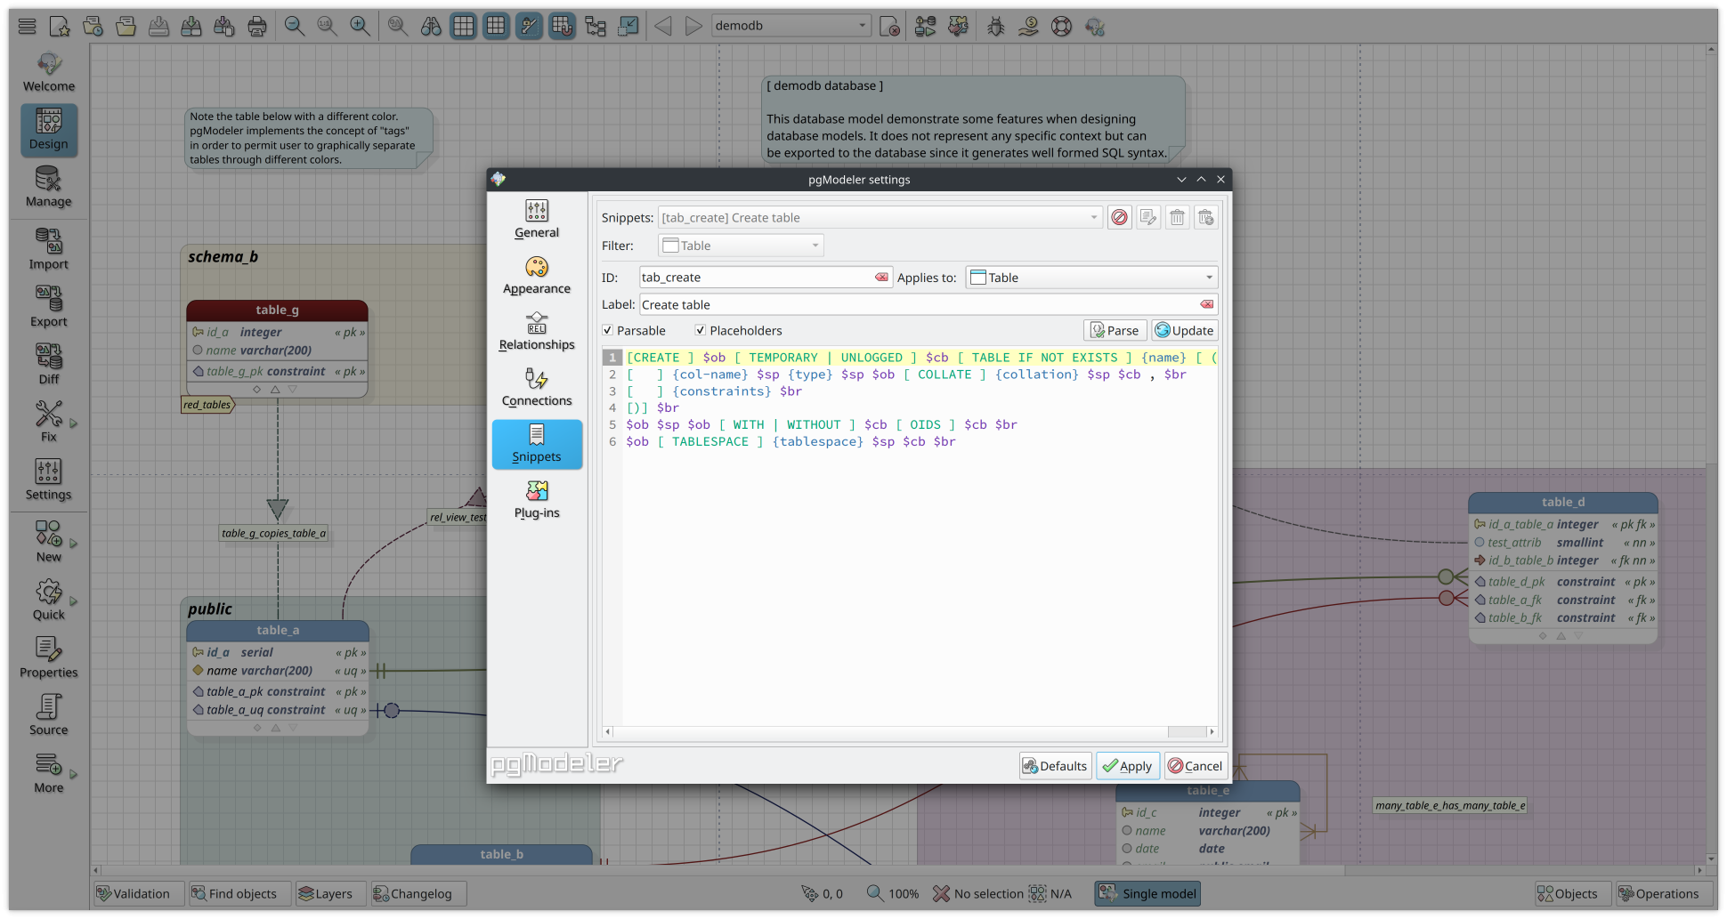
Task: Select the Plug-ins settings tab
Action: [537, 500]
